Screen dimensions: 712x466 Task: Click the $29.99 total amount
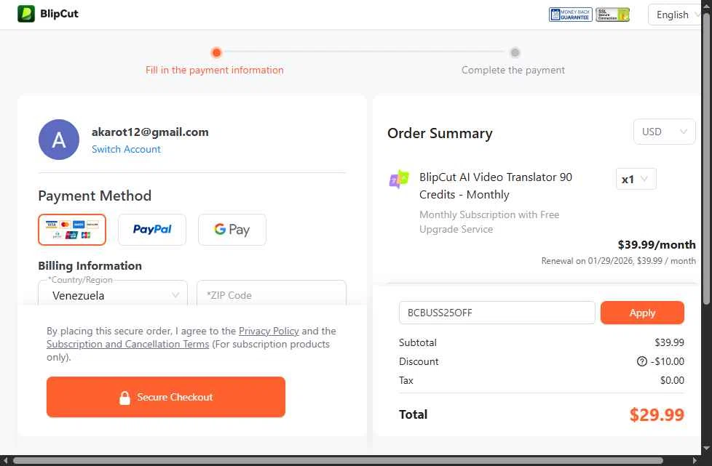coord(657,414)
